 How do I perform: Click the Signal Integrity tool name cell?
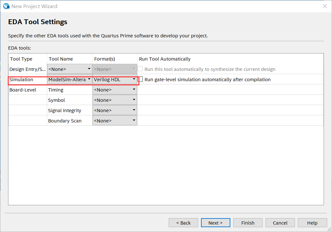pyautogui.click(x=69, y=111)
